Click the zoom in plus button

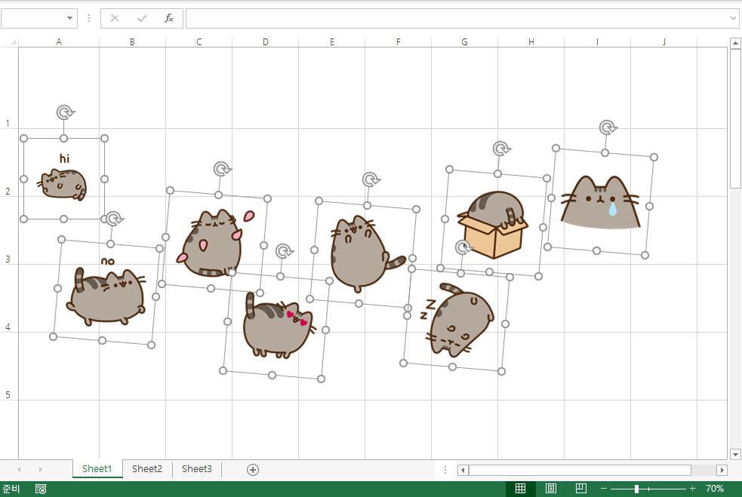pos(692,489)
